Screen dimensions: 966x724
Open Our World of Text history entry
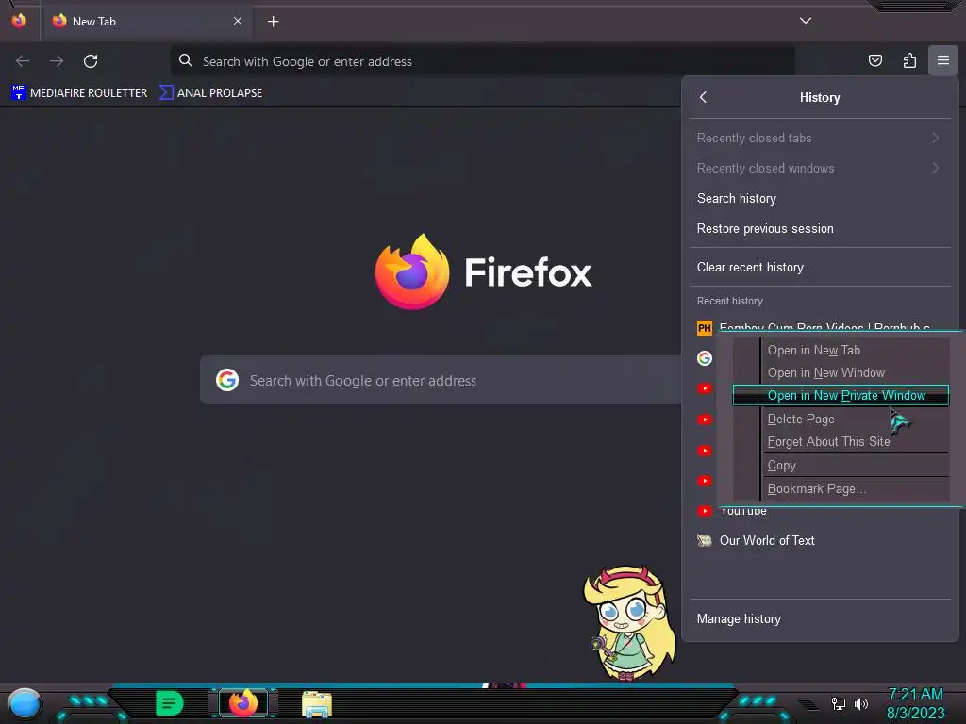pos(820,540)
